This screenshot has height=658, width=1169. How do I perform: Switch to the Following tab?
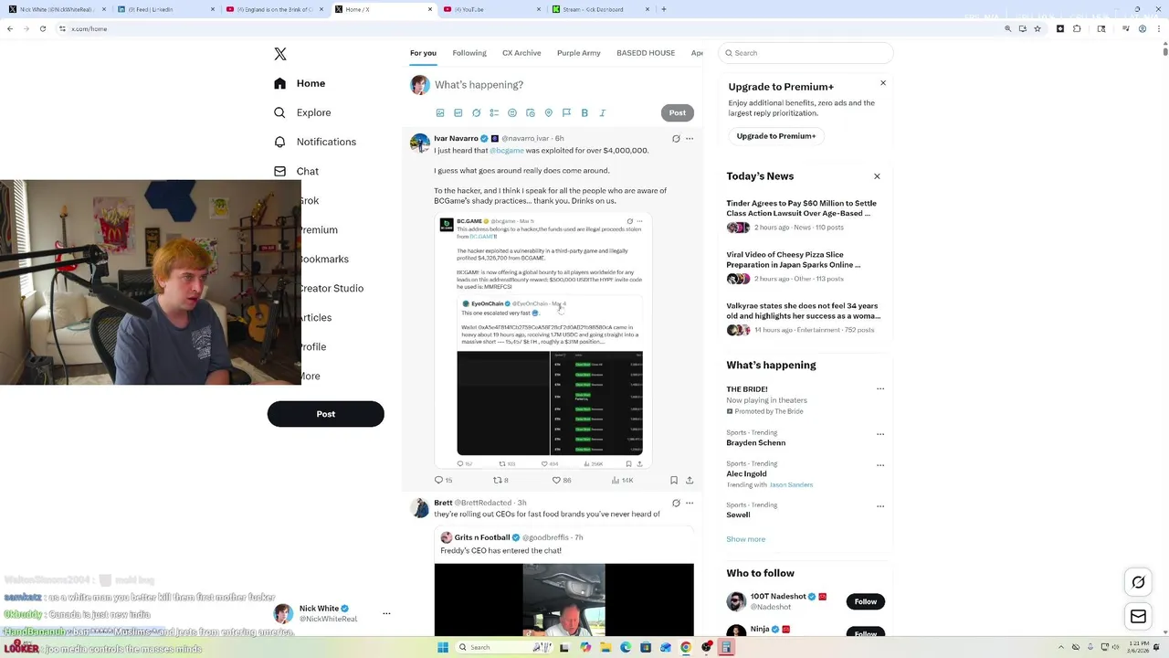(x=469, y=53)
